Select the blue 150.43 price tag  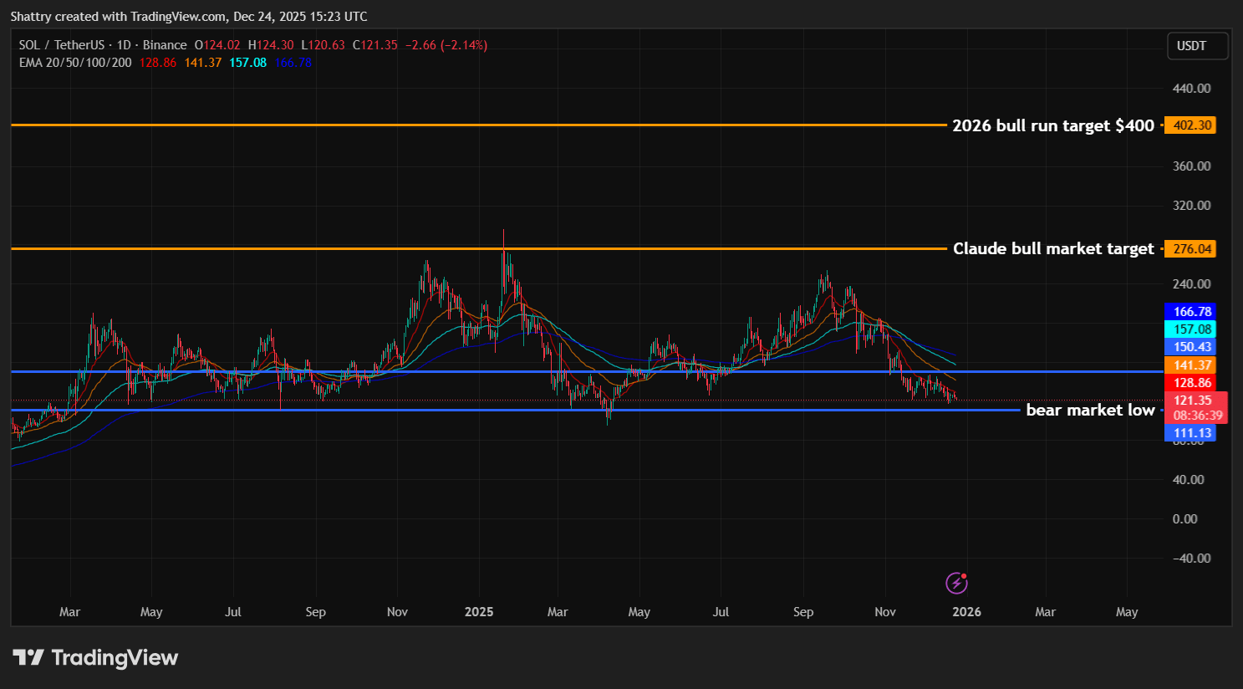click(1191, 347)
